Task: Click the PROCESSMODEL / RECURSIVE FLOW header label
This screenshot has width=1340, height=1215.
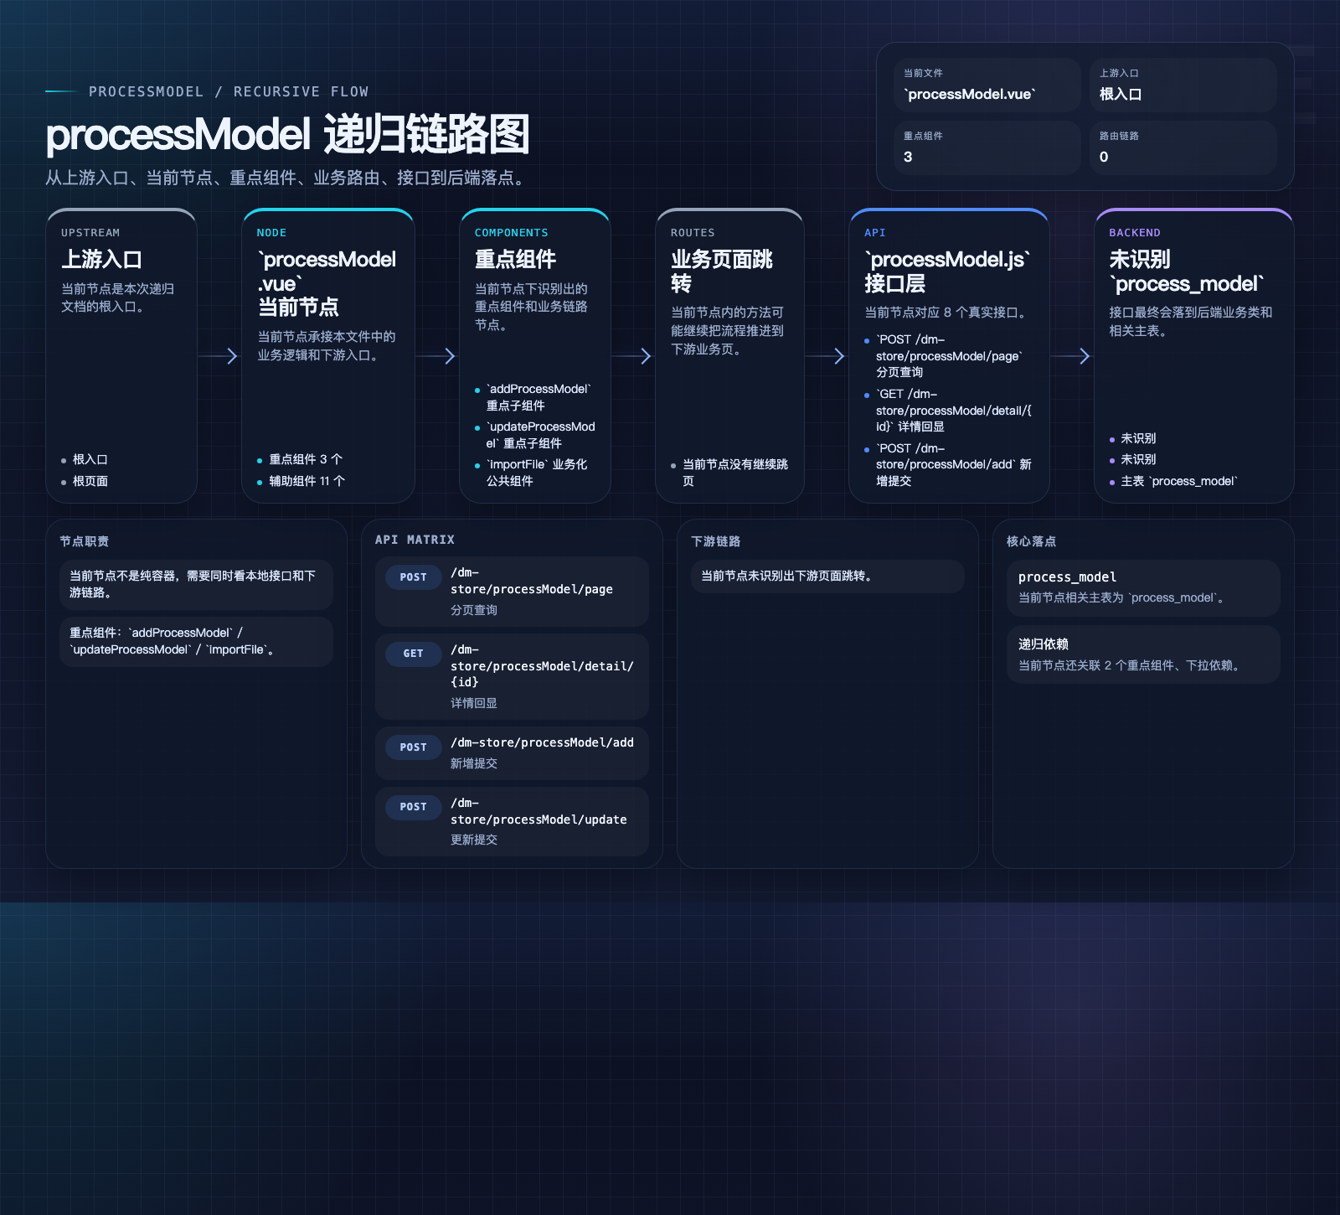Action: (x=229, y=91)
